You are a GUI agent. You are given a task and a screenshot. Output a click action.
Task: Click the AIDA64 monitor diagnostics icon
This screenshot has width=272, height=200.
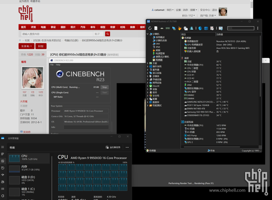174,28
